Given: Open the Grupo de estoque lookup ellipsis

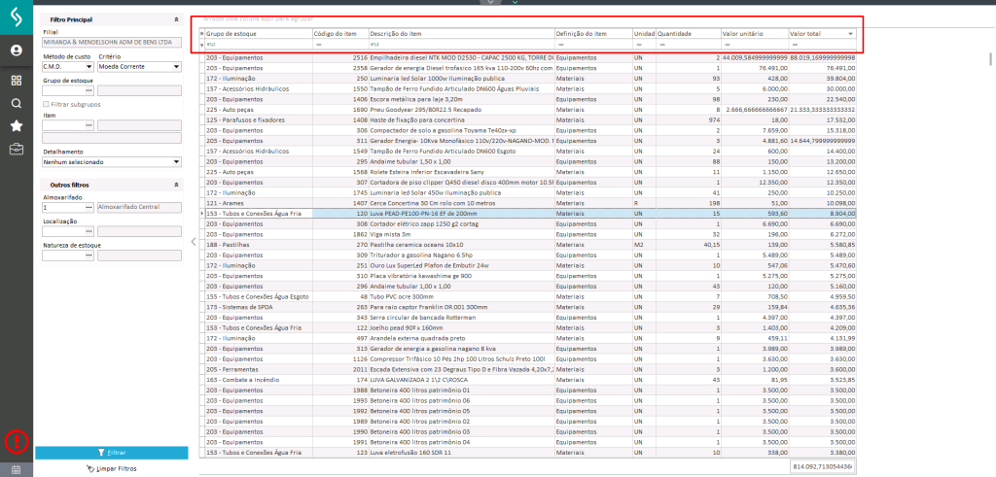Looking at the screenshot, I should [89, 91].
